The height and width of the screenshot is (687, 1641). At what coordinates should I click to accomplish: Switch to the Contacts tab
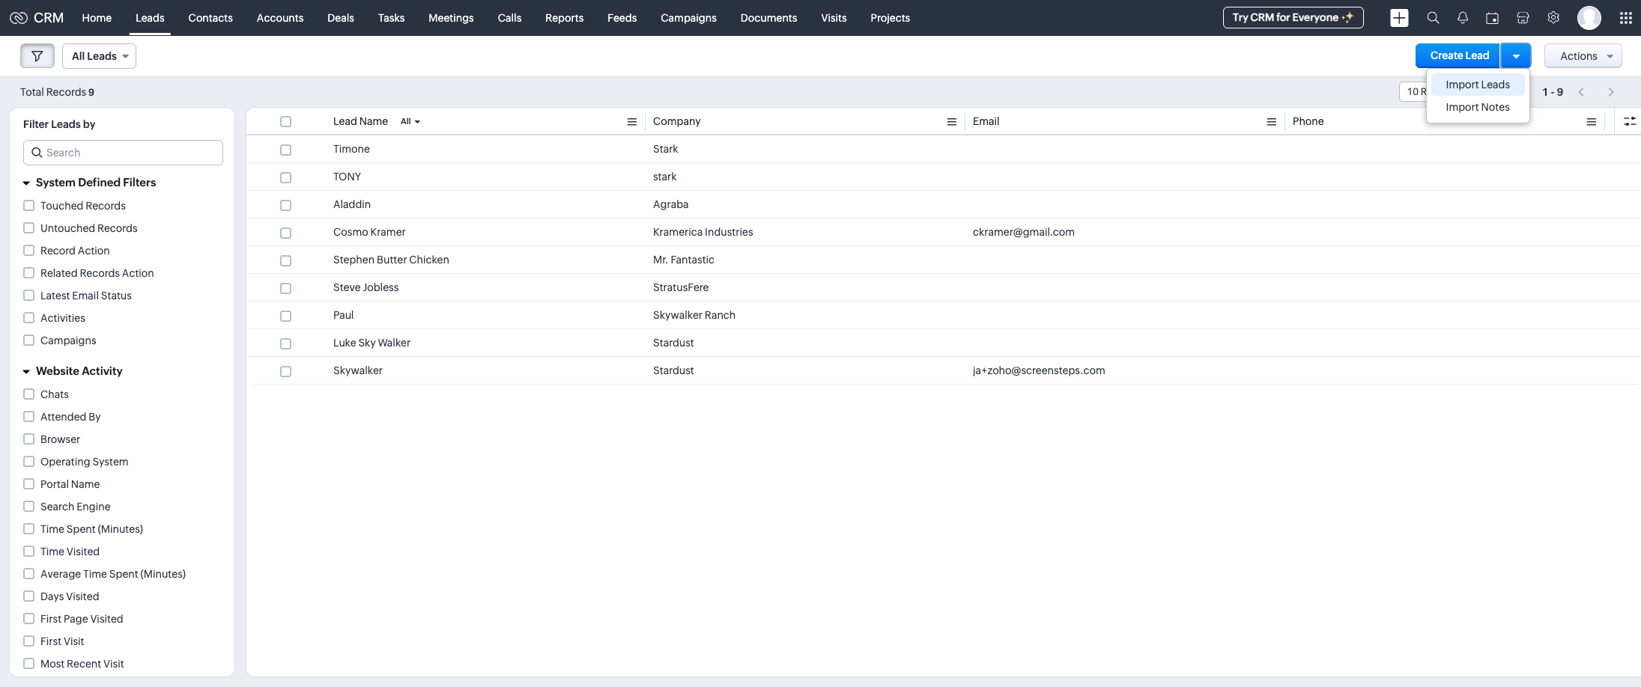click(x=210, y=18)
